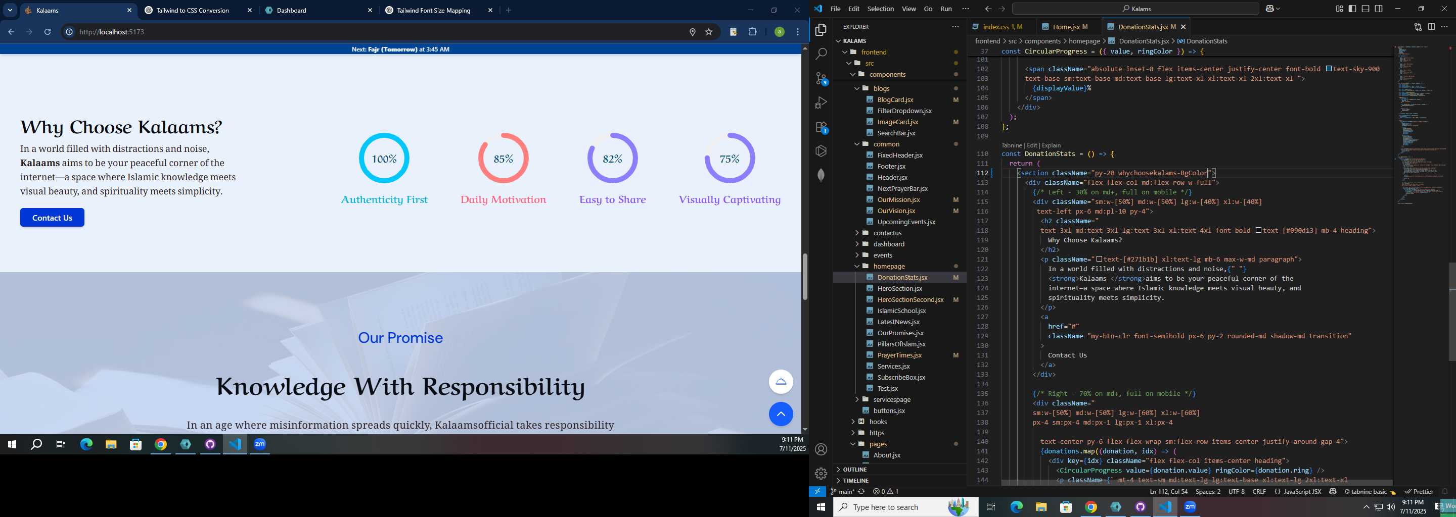Open the Explorer view in VS Code activity bar
This screenshot has width=1456, height=517.
821,29
